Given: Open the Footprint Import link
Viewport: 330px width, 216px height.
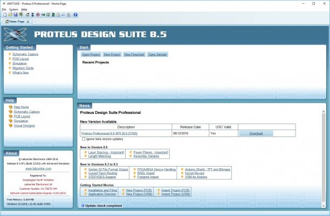Looking at the screenshot, I should [148, 177].
